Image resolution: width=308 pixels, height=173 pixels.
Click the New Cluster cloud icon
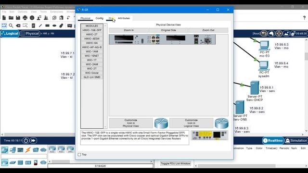click(271, 34)
